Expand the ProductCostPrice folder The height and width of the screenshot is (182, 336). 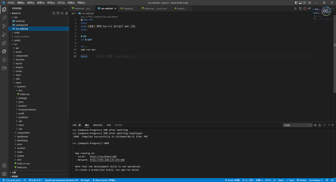click(39, 110)
